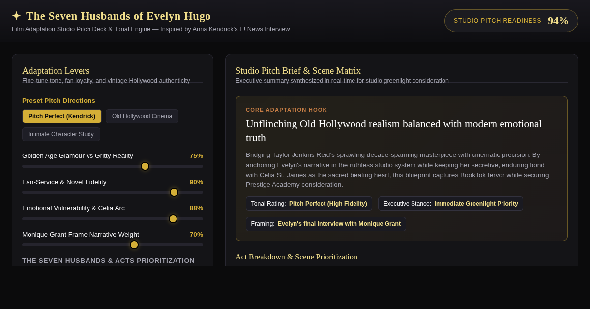Image resolution: width=590 pixels, height=309 pixels.
Task: Click the Adaptation Levers heading
Action: (56, 71)
